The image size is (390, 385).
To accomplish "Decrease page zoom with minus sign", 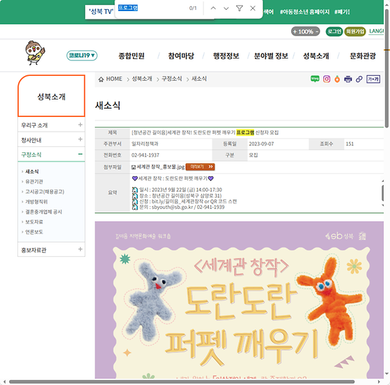I will pyautogui.click(x=317, y=31).
